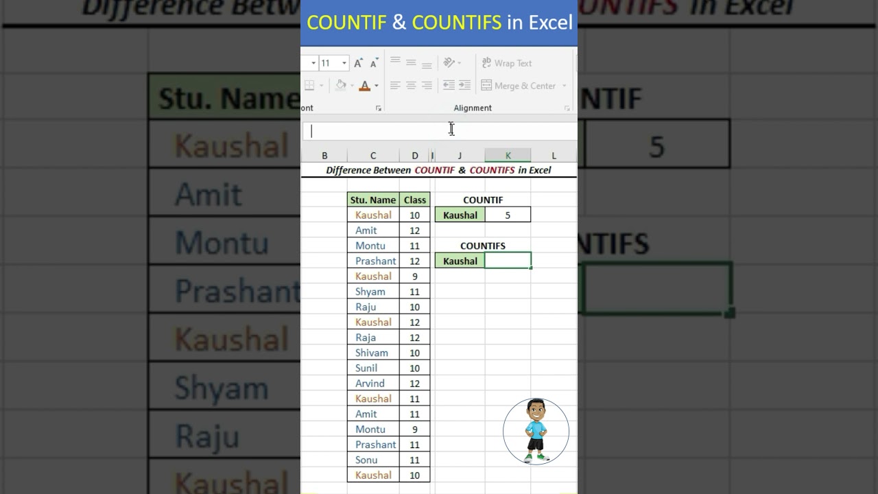Click the Borders icon in Font group
878x494 pixels.
coord(309,86)
